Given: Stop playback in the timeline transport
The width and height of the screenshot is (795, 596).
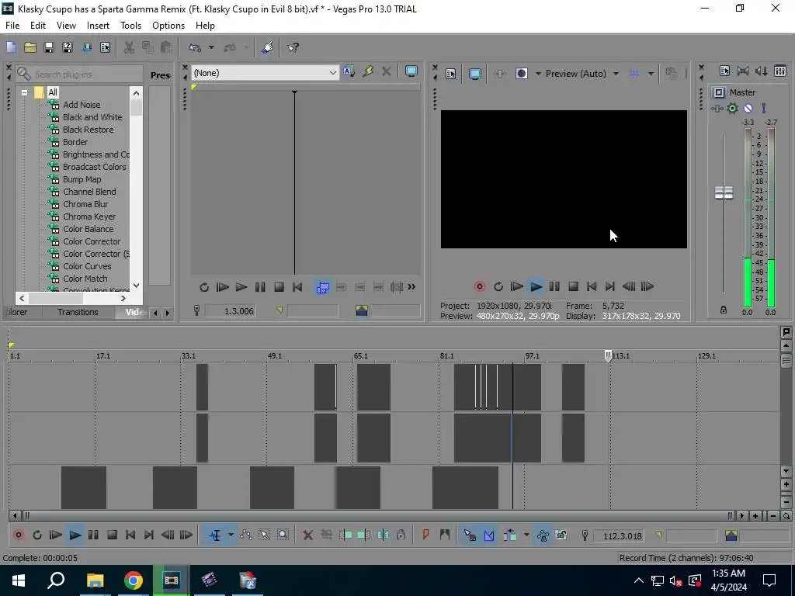Looking at the screenshot, I should pyautogui.click(x=112, y=535).
